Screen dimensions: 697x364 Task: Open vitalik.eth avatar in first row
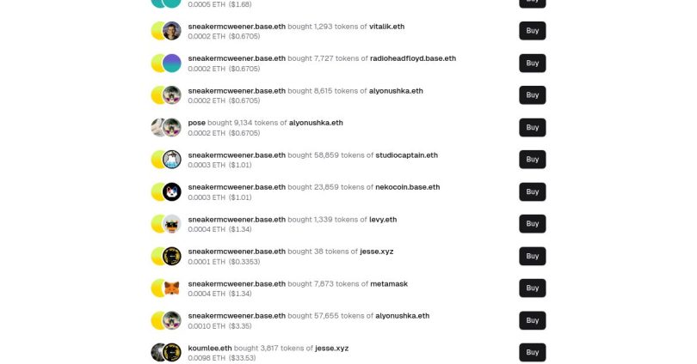point(171,31)
